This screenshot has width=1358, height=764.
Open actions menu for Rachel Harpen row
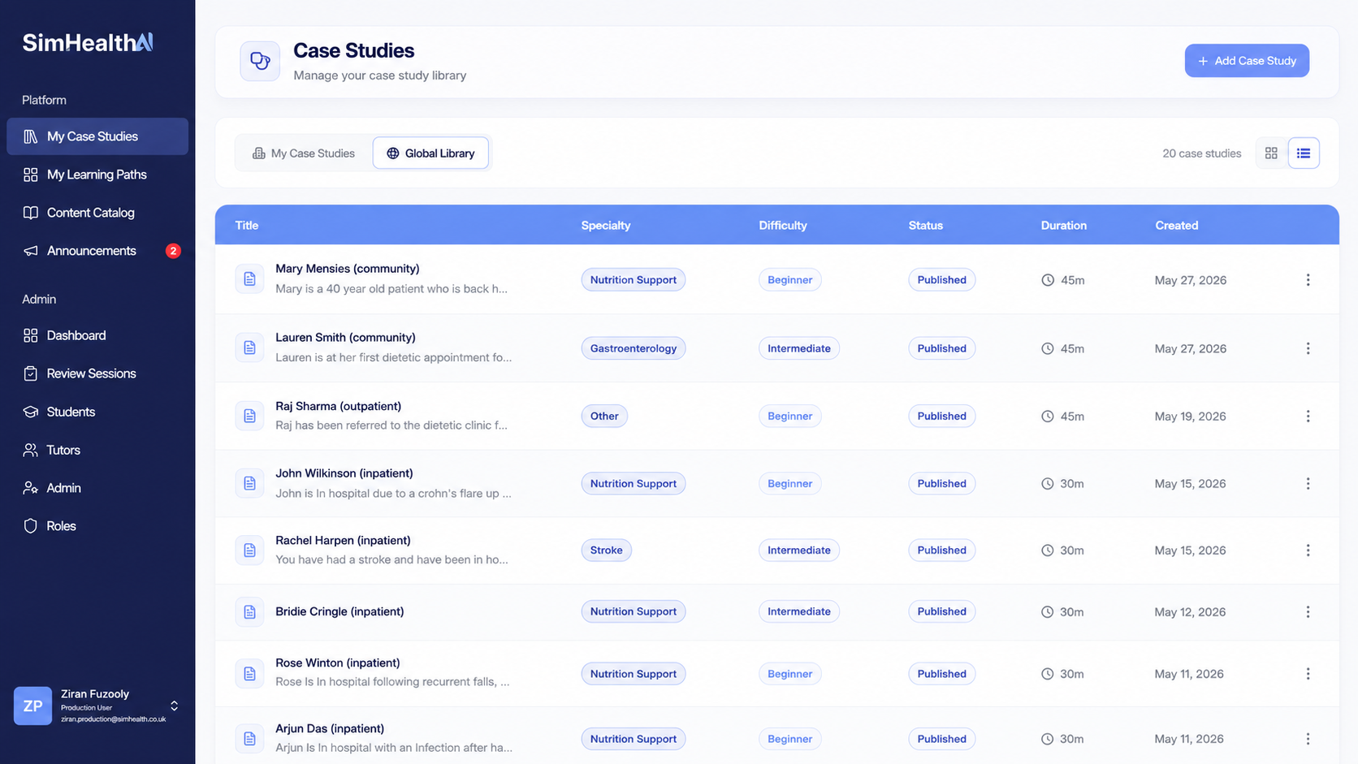[x=1308, y=550]
